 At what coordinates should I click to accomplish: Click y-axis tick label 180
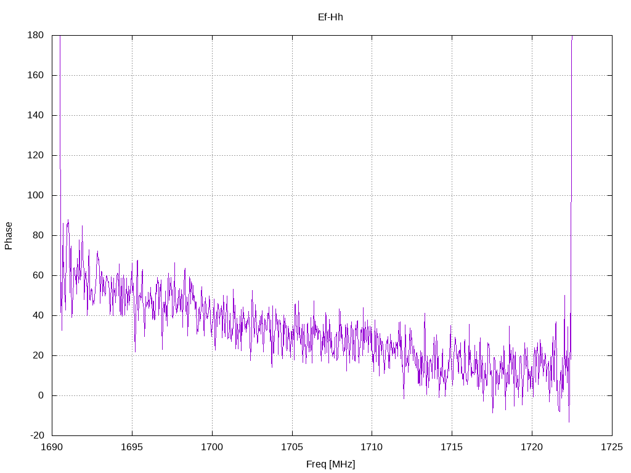coord(35,35)
